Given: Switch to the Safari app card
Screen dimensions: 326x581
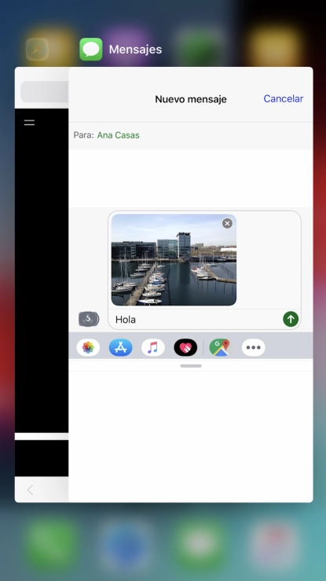Looking at the screenshot, I should tap(42, 284).
